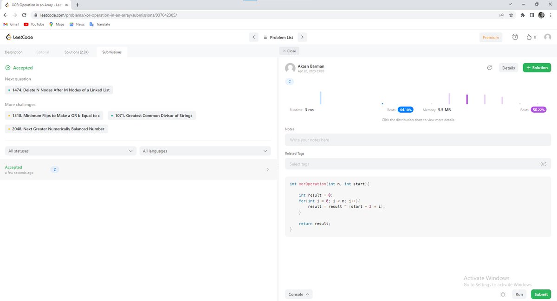557x301 pixels.
Task: Click Akash Barman's avatar in submission details
Action: point(290,68)
